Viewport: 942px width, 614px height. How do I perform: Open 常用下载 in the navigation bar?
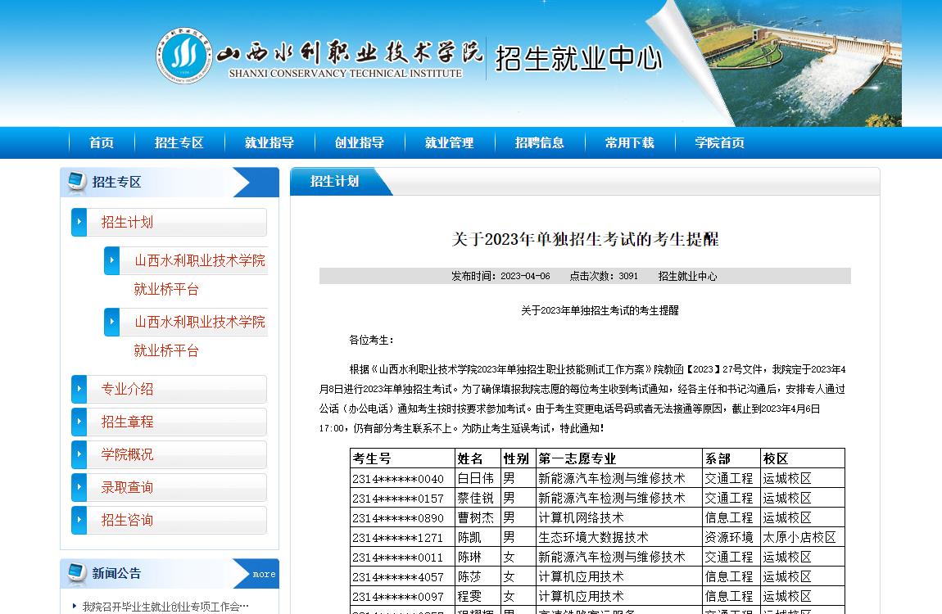point(630,142)
